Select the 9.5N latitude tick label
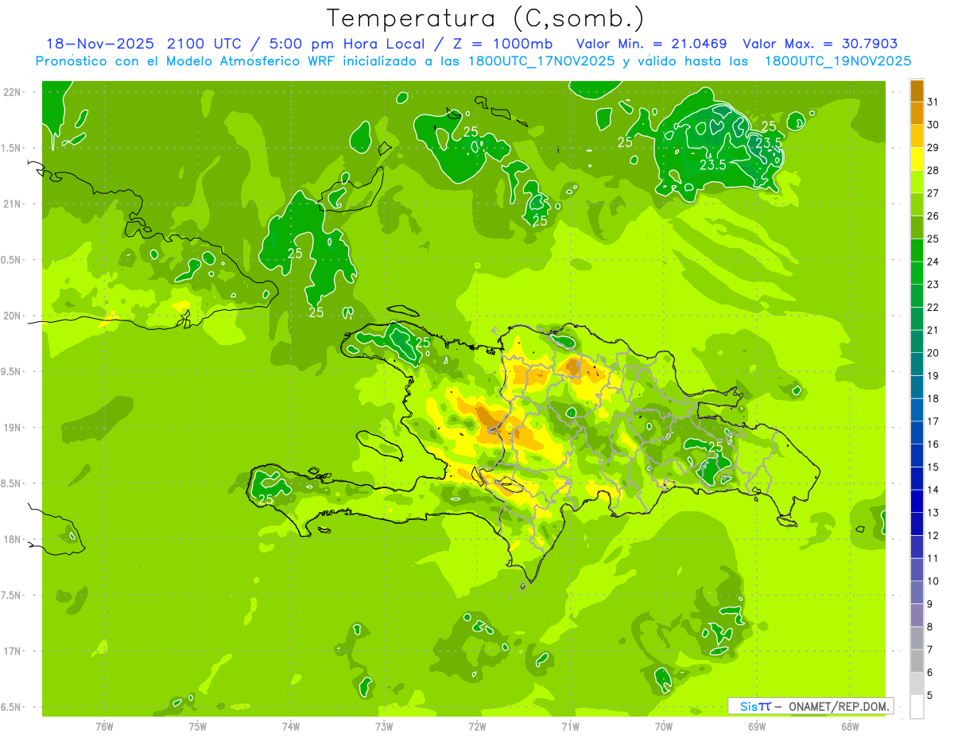954x737 pixels. pos(12,372)
